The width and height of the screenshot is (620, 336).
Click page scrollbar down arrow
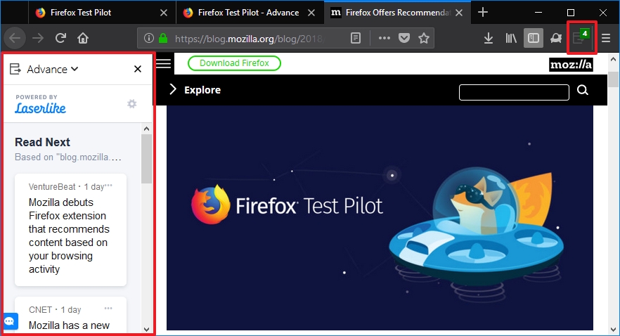click(613, 329)
